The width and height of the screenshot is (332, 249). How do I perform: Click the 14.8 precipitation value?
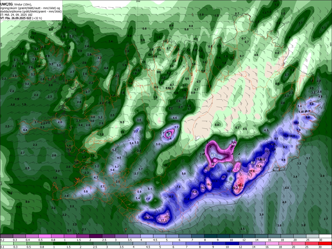click(x=194, y=192)
